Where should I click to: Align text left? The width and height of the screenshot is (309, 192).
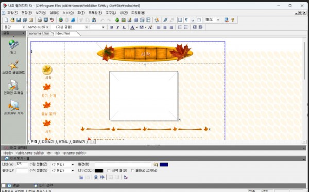coord(159,27)
